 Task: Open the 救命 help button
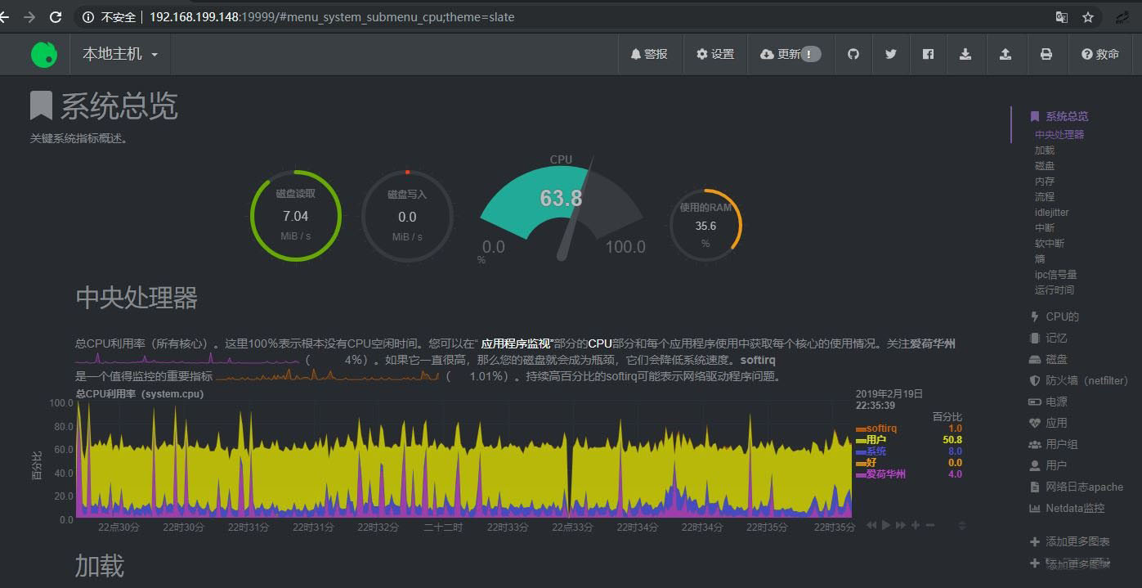tap(1100, 54)
